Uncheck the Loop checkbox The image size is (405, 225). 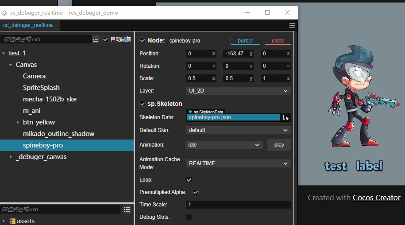(x=189, y=180)
